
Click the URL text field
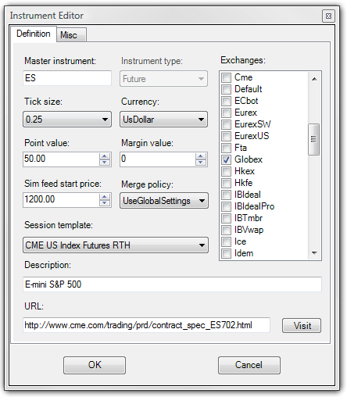[x=146, y=325]
